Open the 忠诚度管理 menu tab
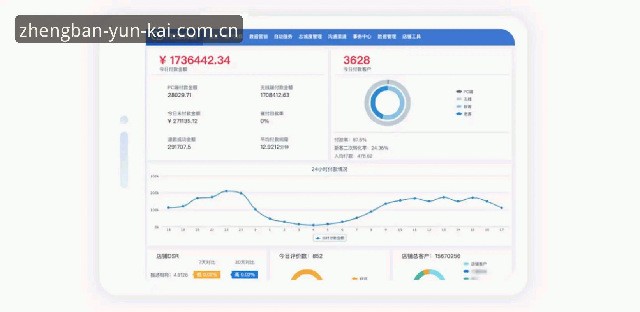This screenshot has height=312, width=640. tap(310, 37)
